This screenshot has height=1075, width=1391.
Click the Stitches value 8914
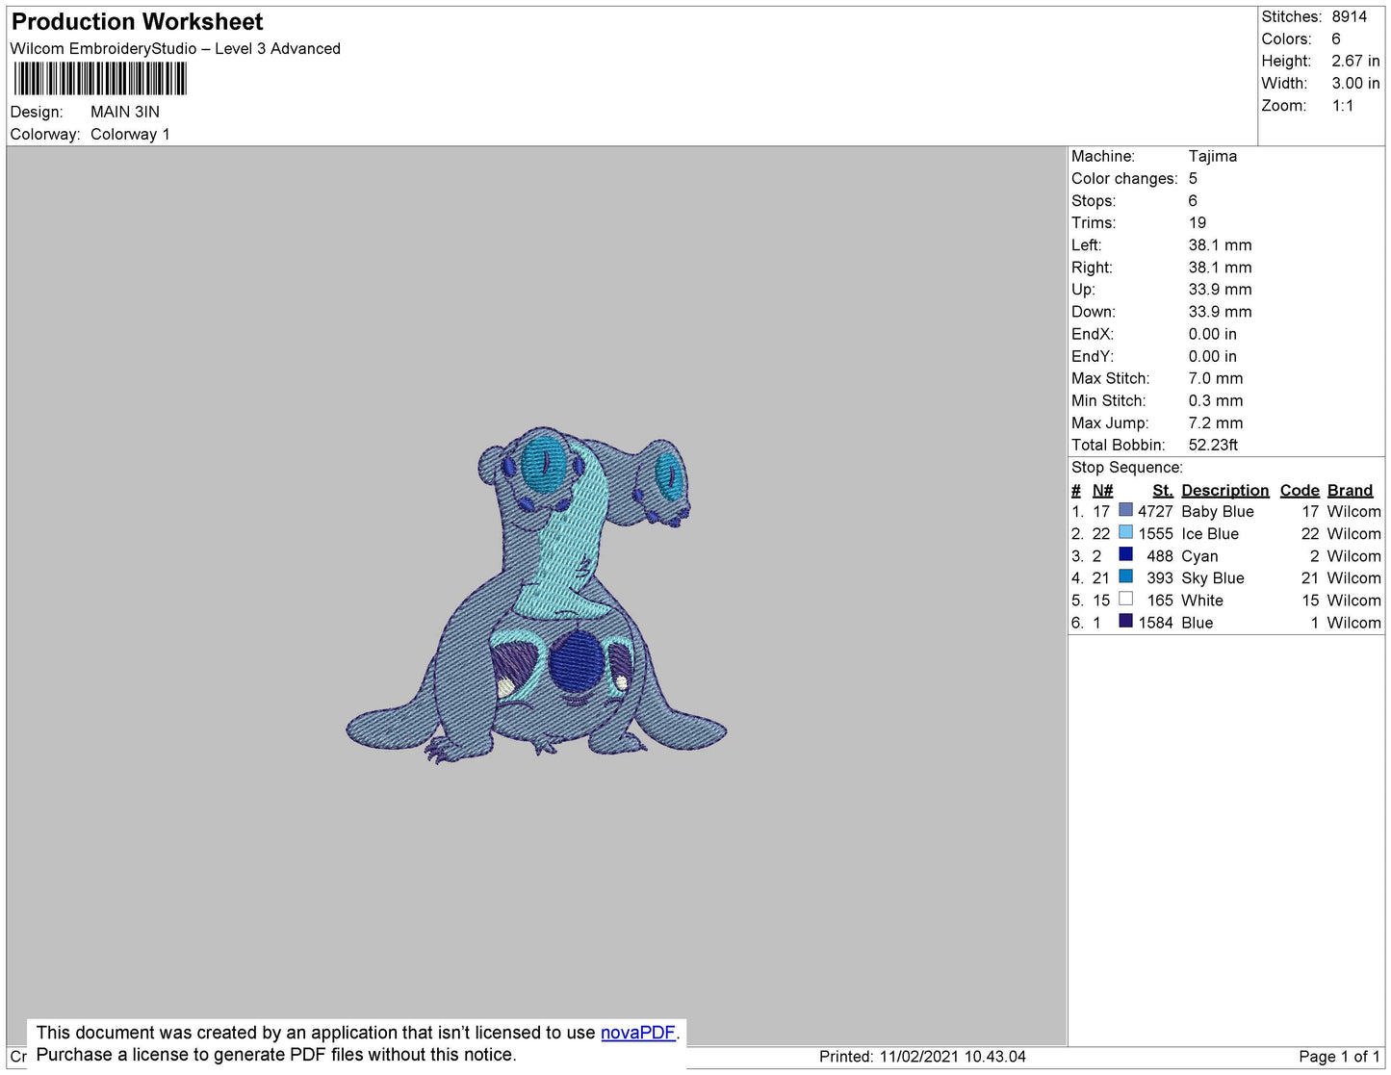pyautogui.click(x=1350, y=16)
